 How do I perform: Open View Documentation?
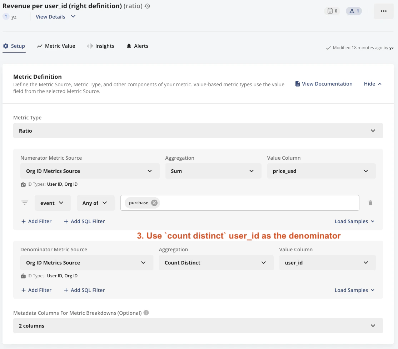pyautogui.click(x=324, y=83)
